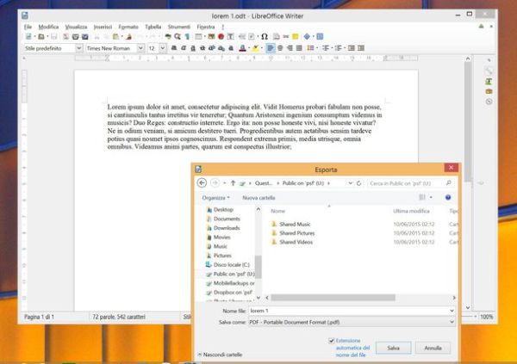Click the Salva button
517x364 pixels.
pos(392,348)
